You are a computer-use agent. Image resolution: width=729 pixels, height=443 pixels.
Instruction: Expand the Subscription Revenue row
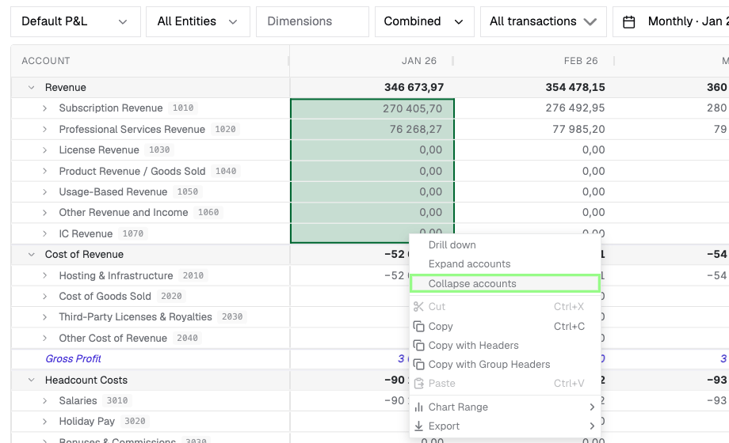(x=44, y=108)
